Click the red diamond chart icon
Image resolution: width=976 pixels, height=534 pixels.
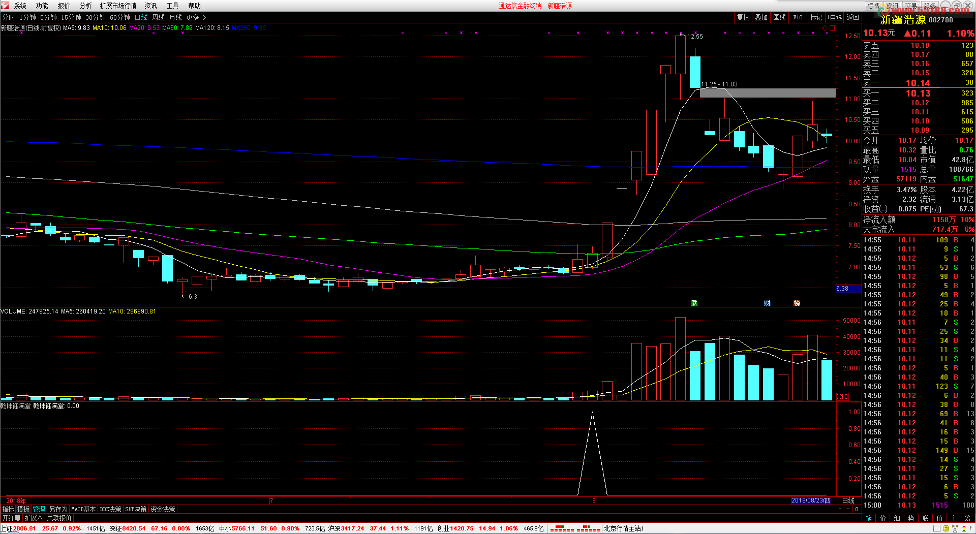point(825,28)
